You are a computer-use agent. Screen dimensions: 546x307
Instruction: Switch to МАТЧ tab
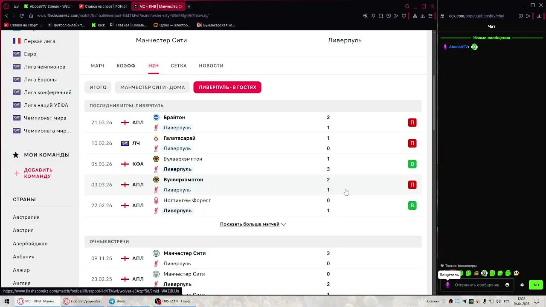97,66
